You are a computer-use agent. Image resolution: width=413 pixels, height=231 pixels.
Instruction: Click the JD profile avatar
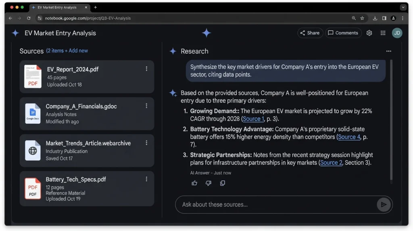click(397, 33)
